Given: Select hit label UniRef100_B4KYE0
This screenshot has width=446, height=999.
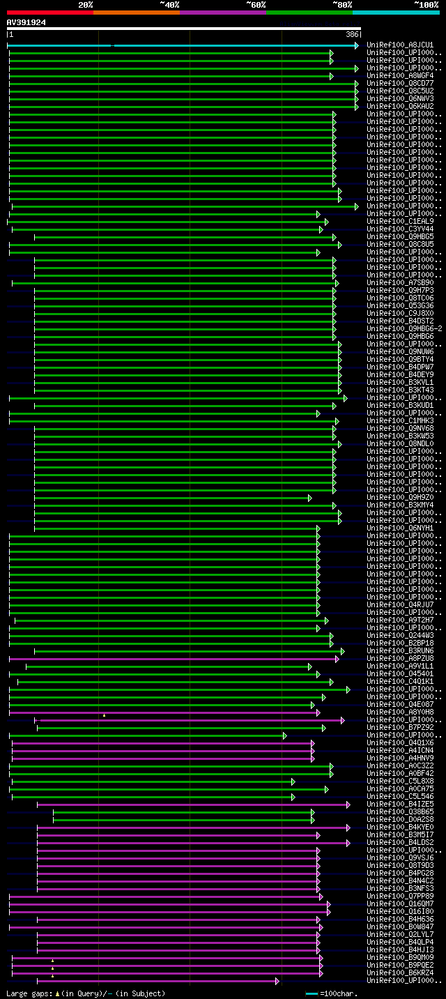Looking at the screenshot, I should click(x=401, y=828).
